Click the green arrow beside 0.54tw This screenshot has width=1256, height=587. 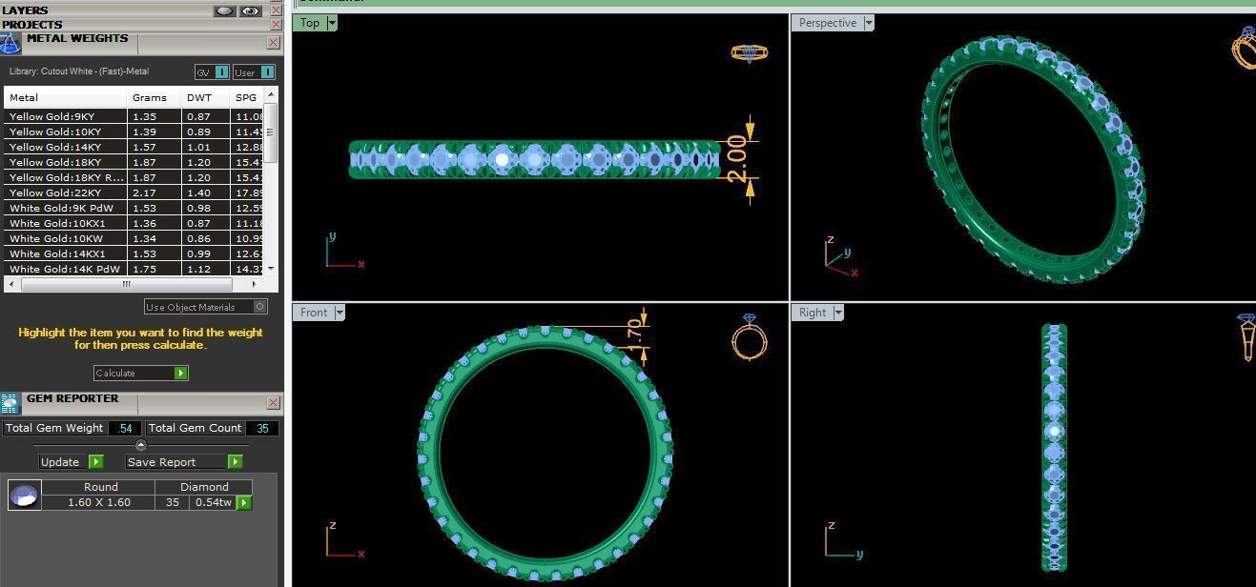pyautogui.click(x=244, y=502)
